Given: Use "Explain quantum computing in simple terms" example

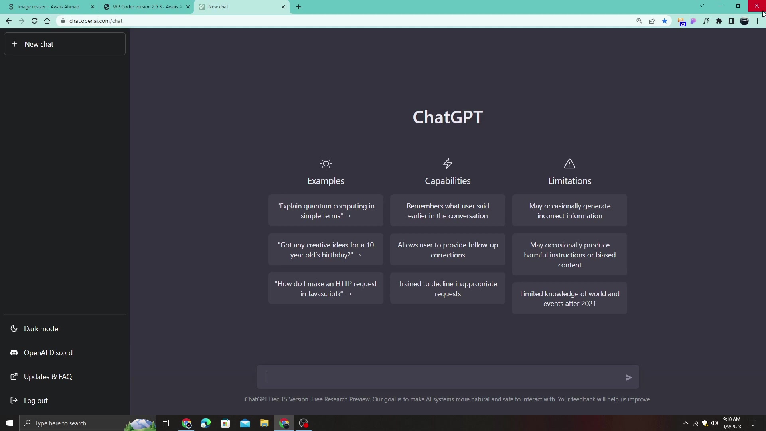Looking at the screenshot, I should [326, 211].
